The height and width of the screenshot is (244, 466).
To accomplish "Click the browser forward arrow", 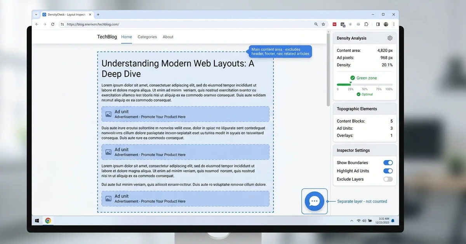I will [45, 24].
